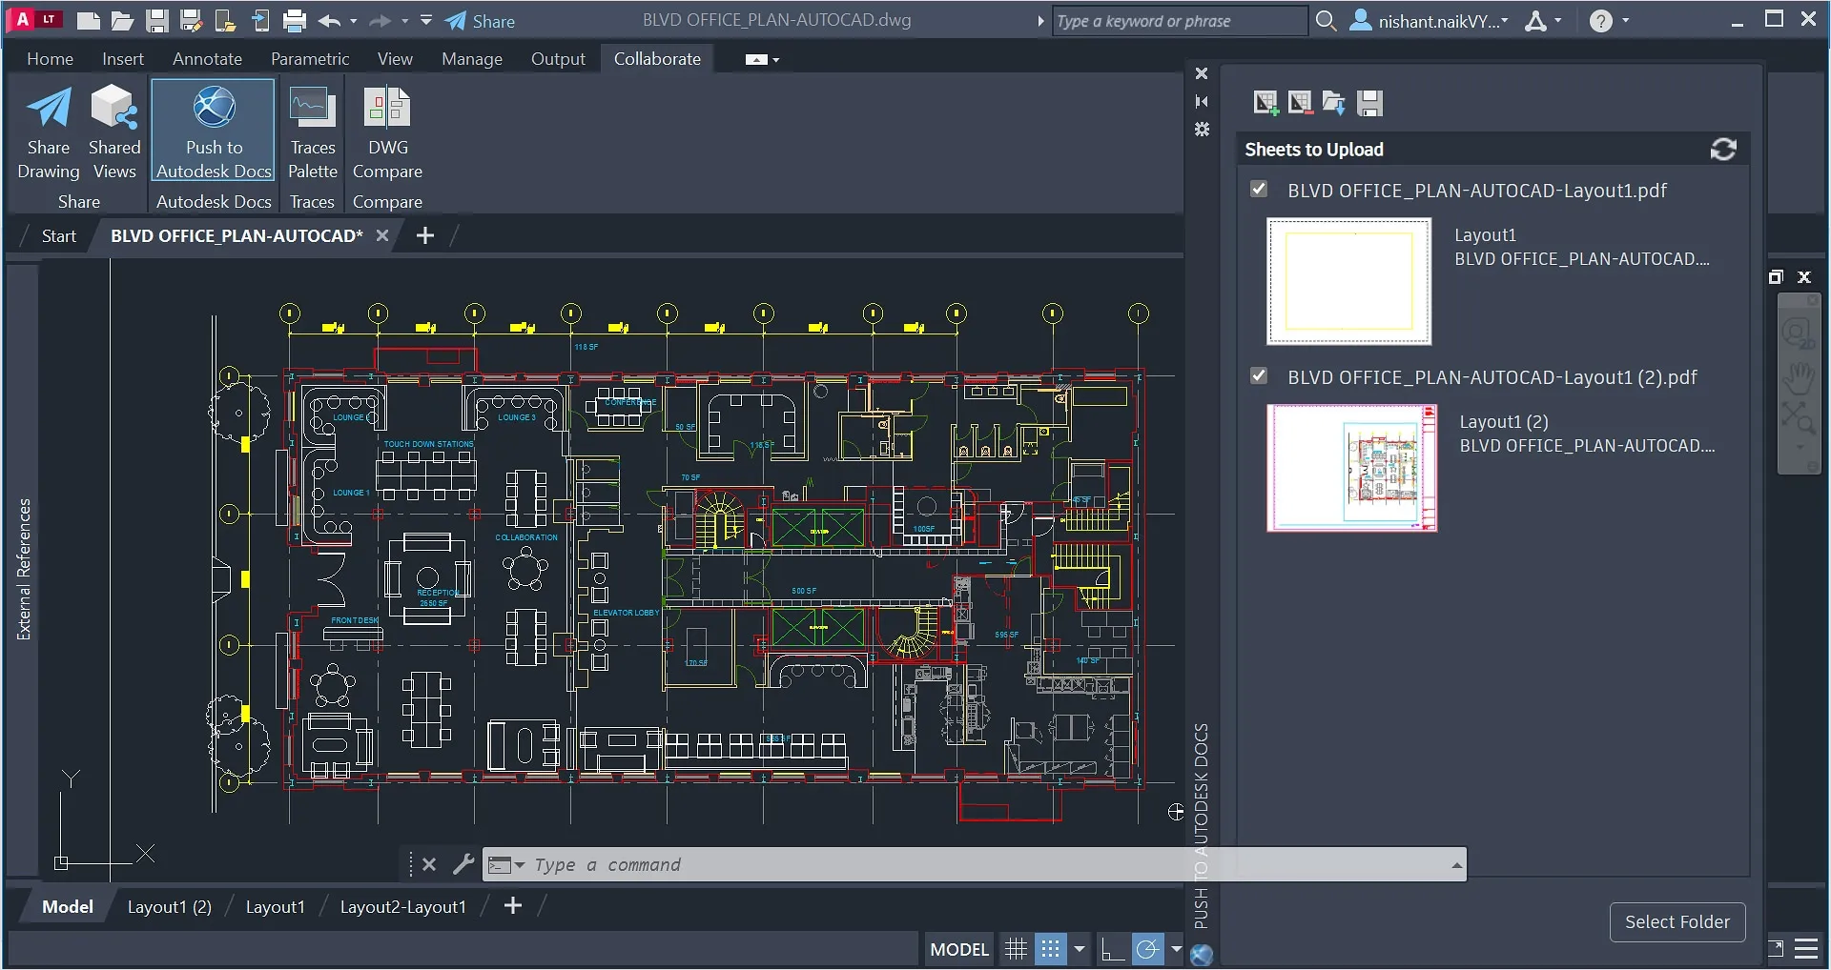Uncheck the Layout1 (2) PDF sheet
The height and width of the screenshot is (970, 1831).
(x=1258, y=374)
